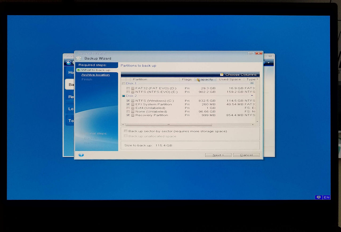
Task: Sort by the Used Space column header
Action: 230,79
